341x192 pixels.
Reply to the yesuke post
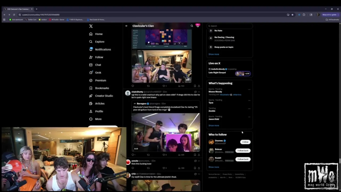(133, 168)
